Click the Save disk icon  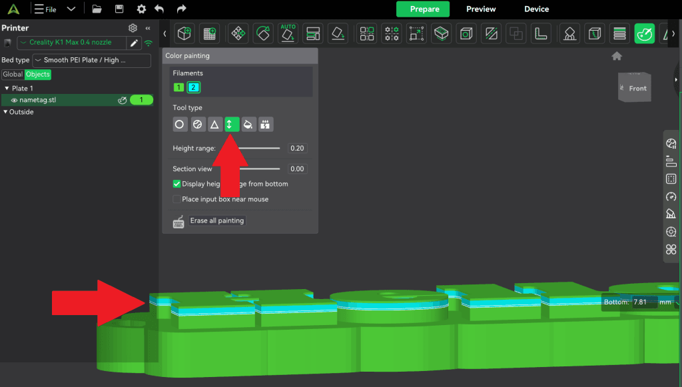(119, 9)
